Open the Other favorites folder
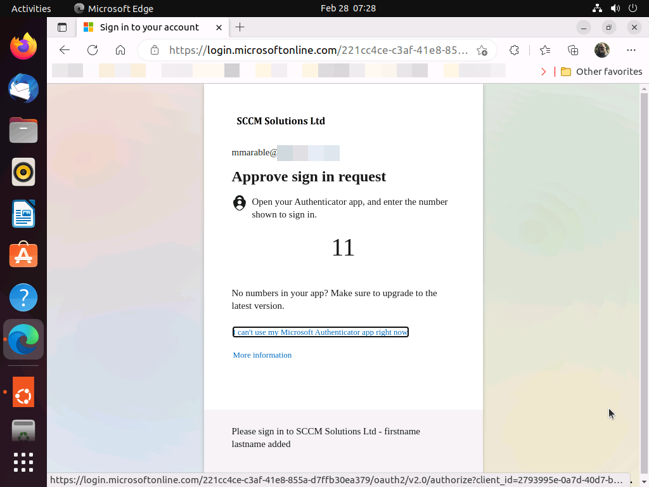649x487 pixels. (x=601, y=72)
